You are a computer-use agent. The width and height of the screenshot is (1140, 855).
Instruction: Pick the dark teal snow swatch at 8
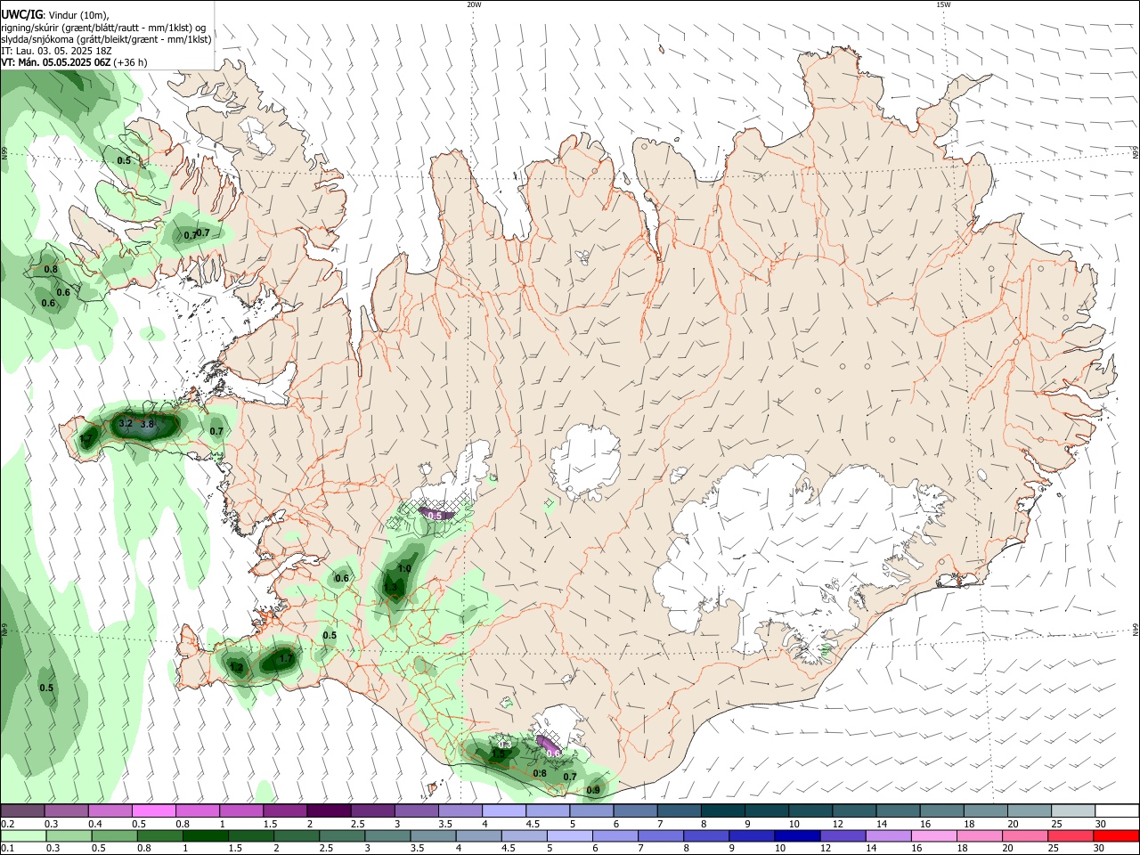click(722, 811)
